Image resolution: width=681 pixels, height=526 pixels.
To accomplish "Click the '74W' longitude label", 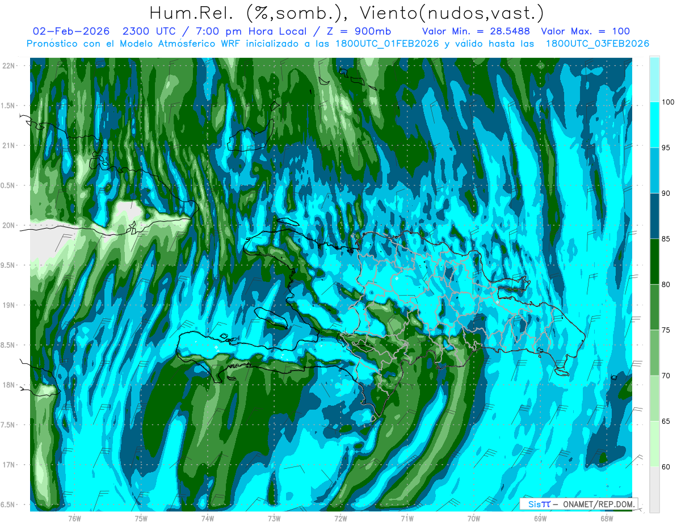I will [x=208, y=519].
